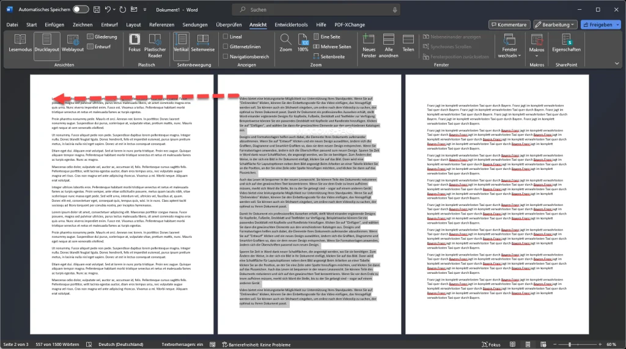This screenshot has height=349, width=626.
Task: Enable the Navigationsbereich checkbox
Action: click(x=226, y=57)
